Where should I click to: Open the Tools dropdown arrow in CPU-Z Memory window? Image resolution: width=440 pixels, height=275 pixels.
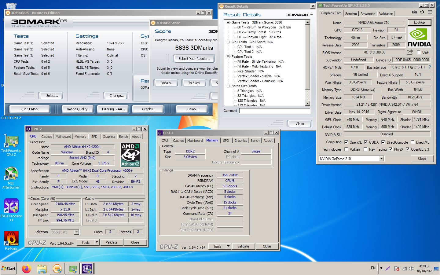coord(228,246)
